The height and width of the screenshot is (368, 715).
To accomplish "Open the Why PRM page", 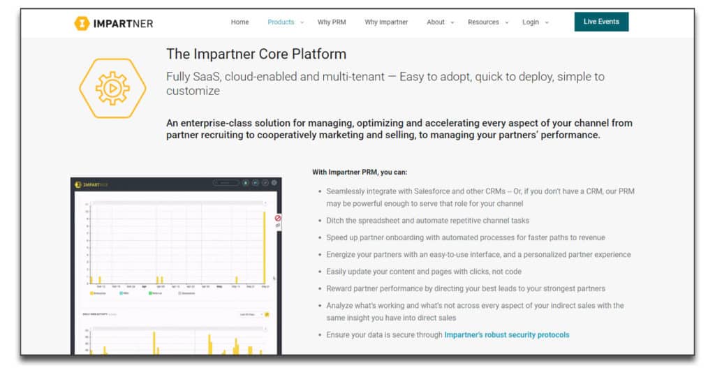I will click(x=332, y=22).
